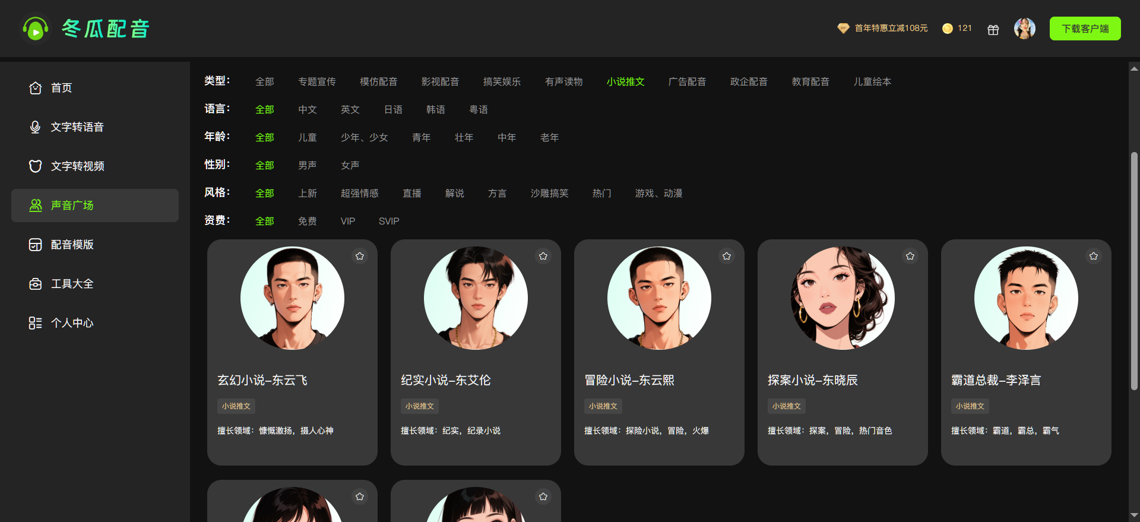Screen dimensions: 1140x522
Task: Go to 首页 in the sidebar
Action: [95, 88]
